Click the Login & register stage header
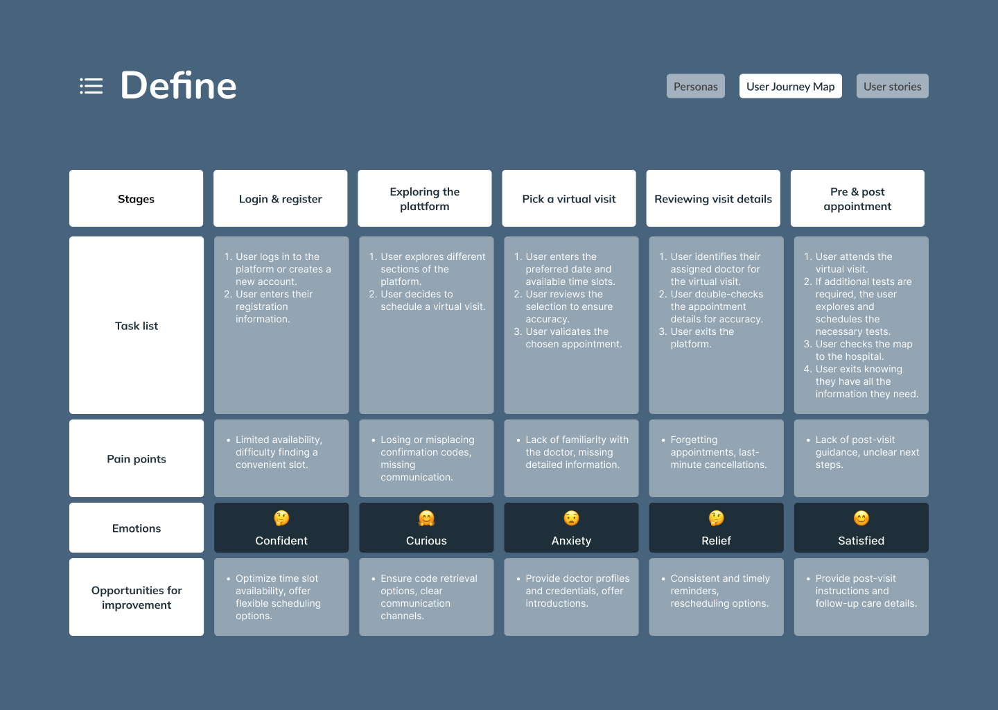The width and height of the screenshot is (998, 710). click(x=280, y=199)
